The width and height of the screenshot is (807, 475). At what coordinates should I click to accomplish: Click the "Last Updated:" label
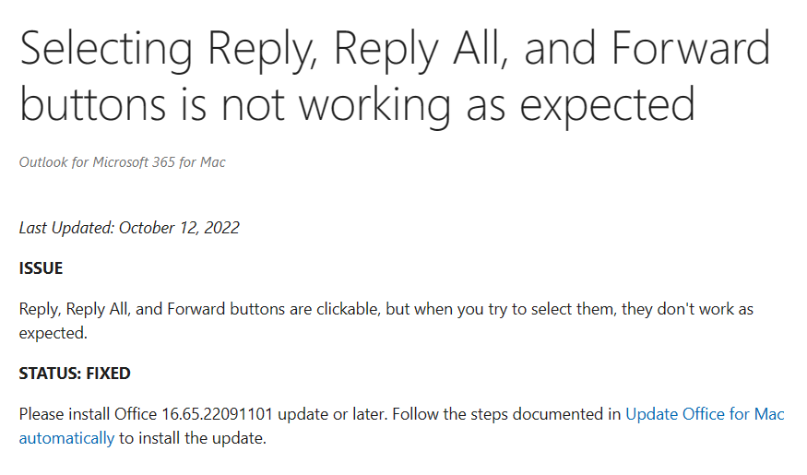[67, 228]
